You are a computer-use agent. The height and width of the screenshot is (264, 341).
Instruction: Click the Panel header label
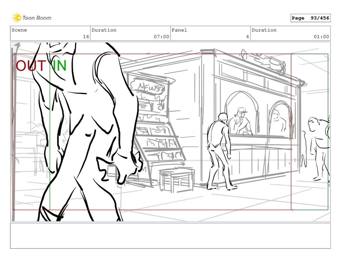tap(179, 30)
